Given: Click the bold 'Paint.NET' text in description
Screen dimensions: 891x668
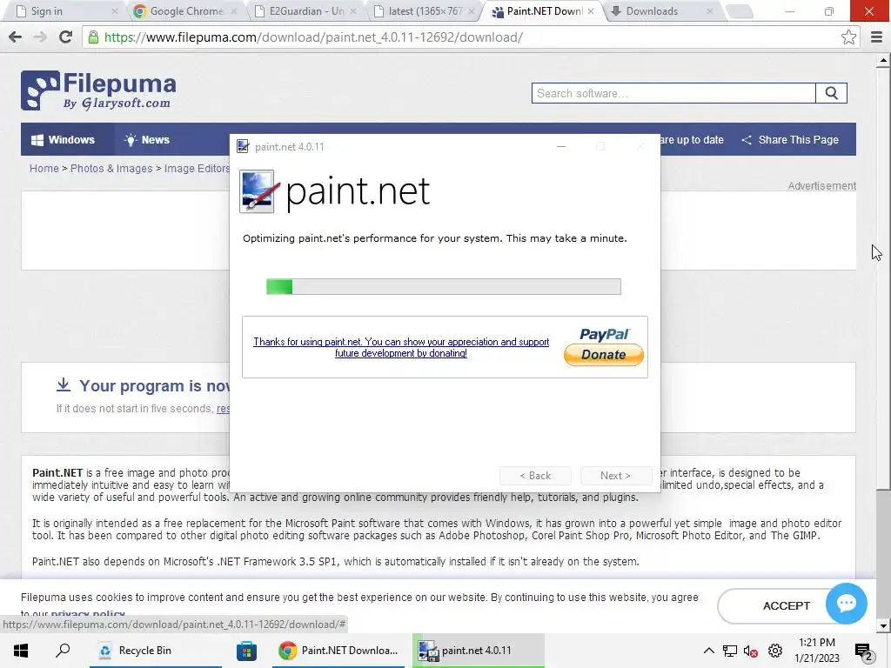Looking at the screenshot, I should coord(57,472).
